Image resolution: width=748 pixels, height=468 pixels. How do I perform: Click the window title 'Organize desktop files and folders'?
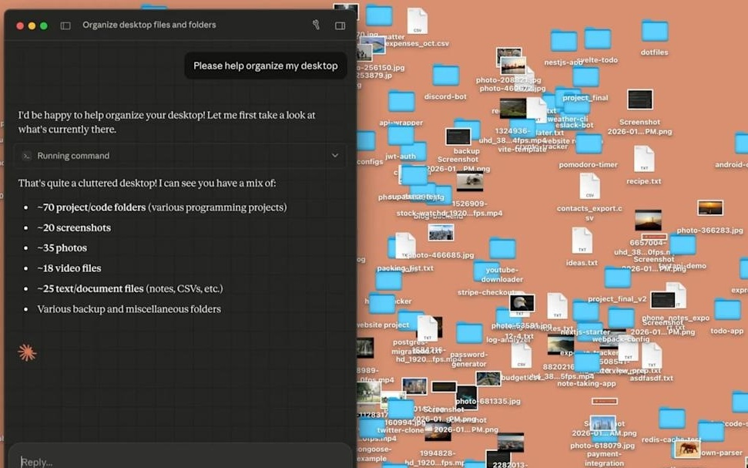point(149,25)
